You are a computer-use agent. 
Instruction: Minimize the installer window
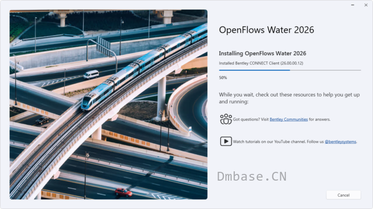(353, 5)
